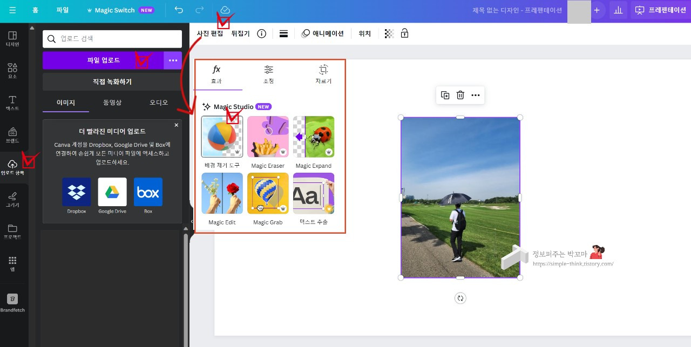Redo the last action
Image resolution: width=691 pixels, height=347 pixels.
click(200, 10)
